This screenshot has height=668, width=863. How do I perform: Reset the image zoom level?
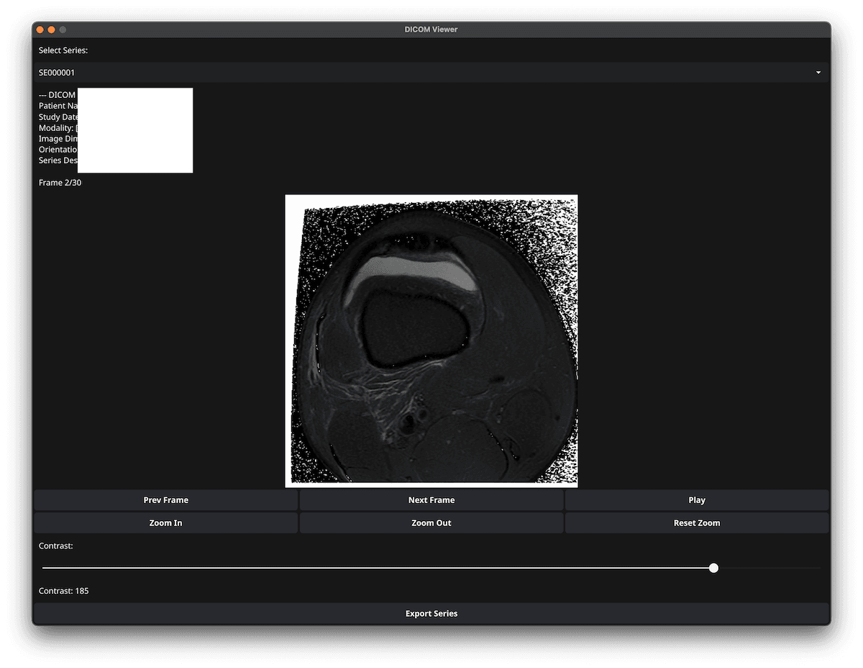coord(696,523)
